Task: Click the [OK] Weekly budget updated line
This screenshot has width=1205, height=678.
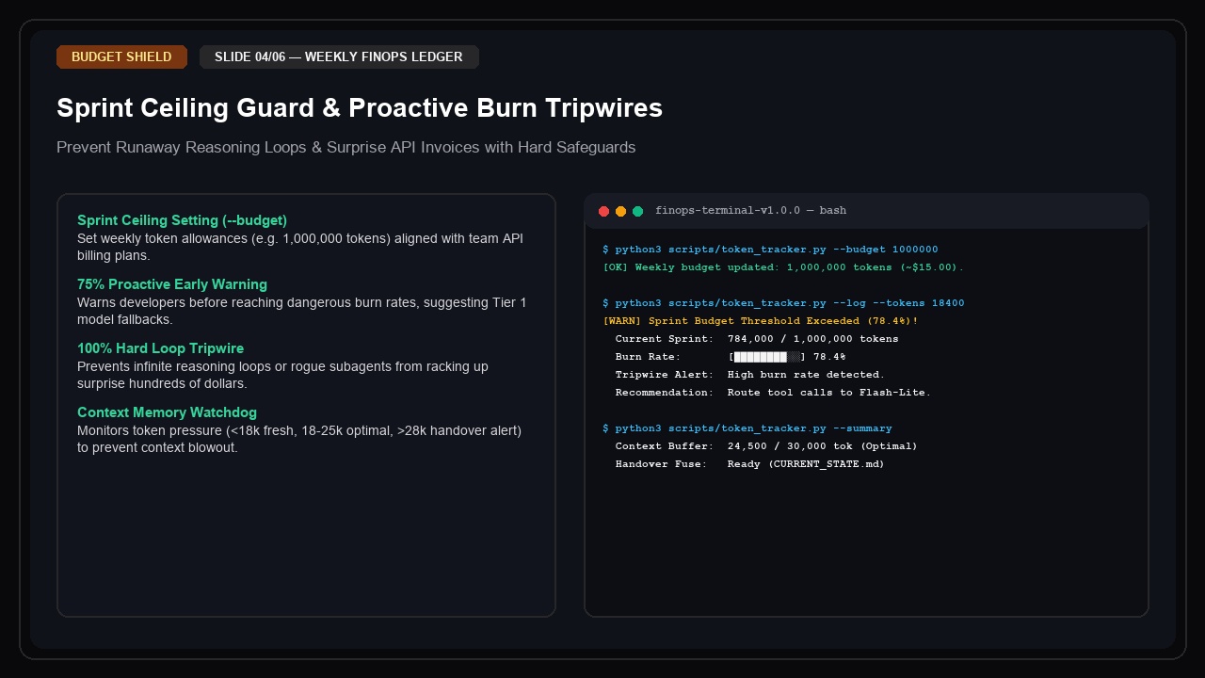Action: pos(783,267)
